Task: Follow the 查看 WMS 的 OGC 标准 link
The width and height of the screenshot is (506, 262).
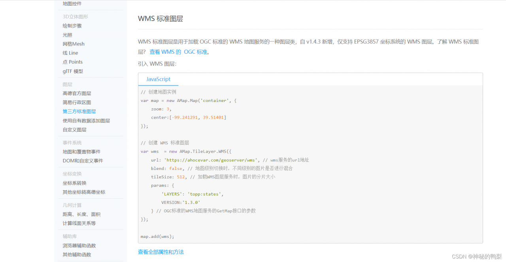Action: coord(179,52)
